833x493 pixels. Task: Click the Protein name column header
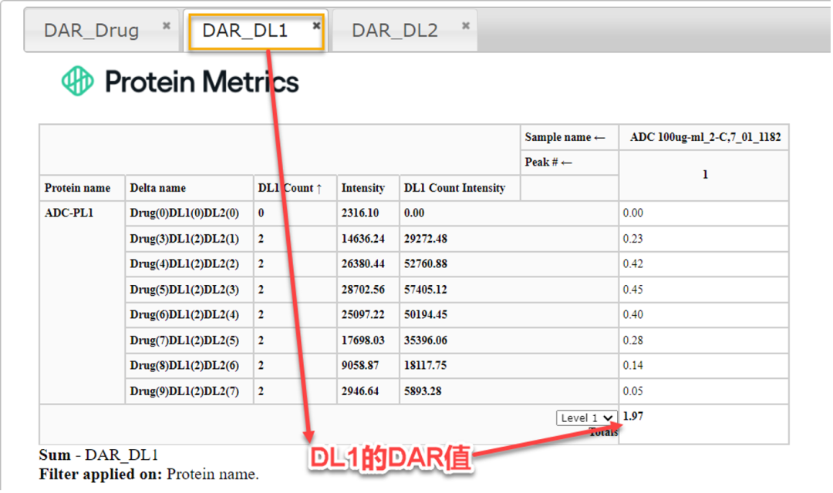coord(77,188)
